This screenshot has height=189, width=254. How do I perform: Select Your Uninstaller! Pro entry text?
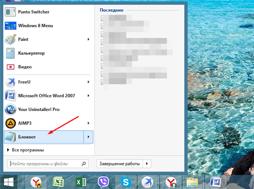pyautogui.click(x=39, y=109)
